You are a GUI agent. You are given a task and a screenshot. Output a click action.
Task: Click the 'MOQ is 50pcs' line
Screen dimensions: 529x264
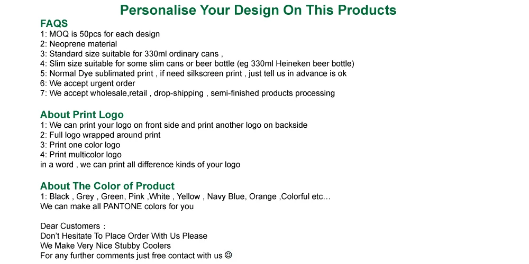100,34
